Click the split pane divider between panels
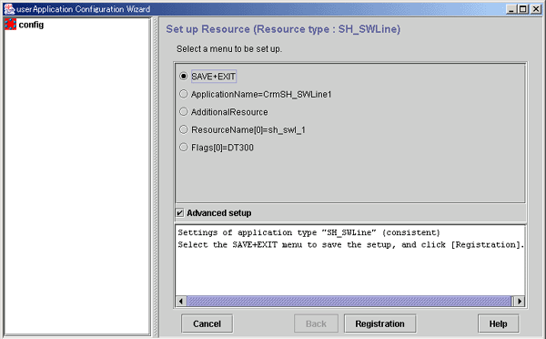This screenshot has width=546, height=339. 156,177
